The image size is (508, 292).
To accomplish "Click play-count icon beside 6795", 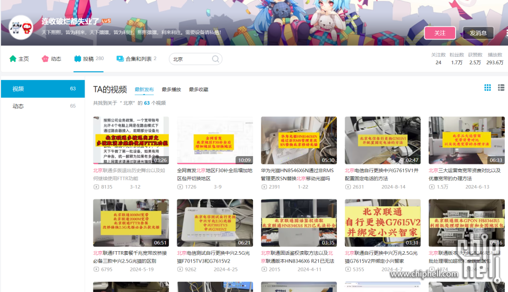I will (x=96, y=269).
